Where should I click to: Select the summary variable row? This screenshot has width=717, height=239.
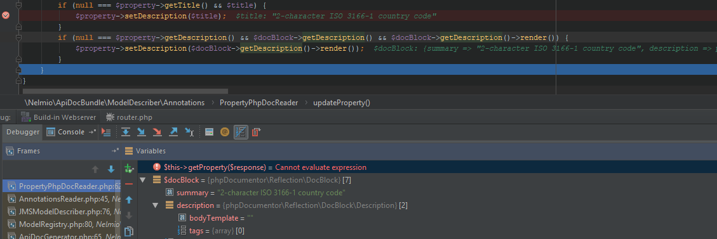click(x=427, y=193)
